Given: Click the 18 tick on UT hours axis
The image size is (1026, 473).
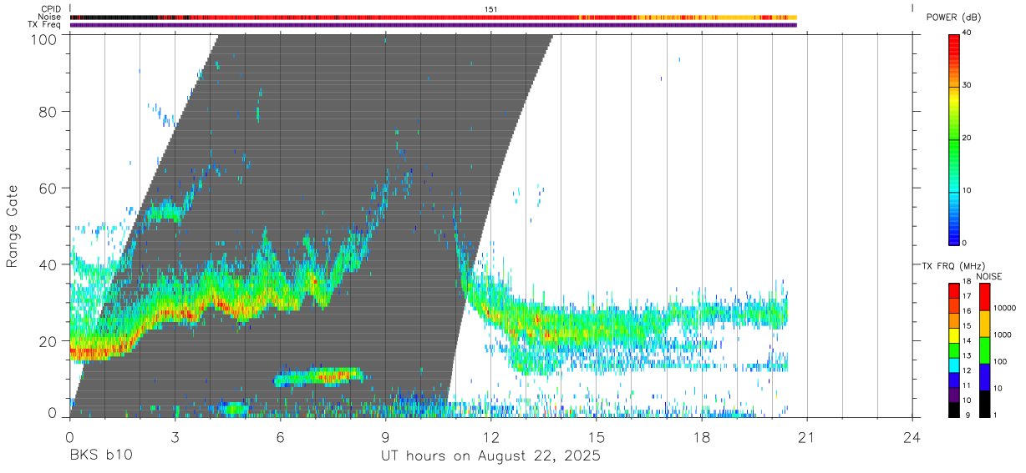Looking at the screenshot, I should pyautogui.click(x=702, y=436).
